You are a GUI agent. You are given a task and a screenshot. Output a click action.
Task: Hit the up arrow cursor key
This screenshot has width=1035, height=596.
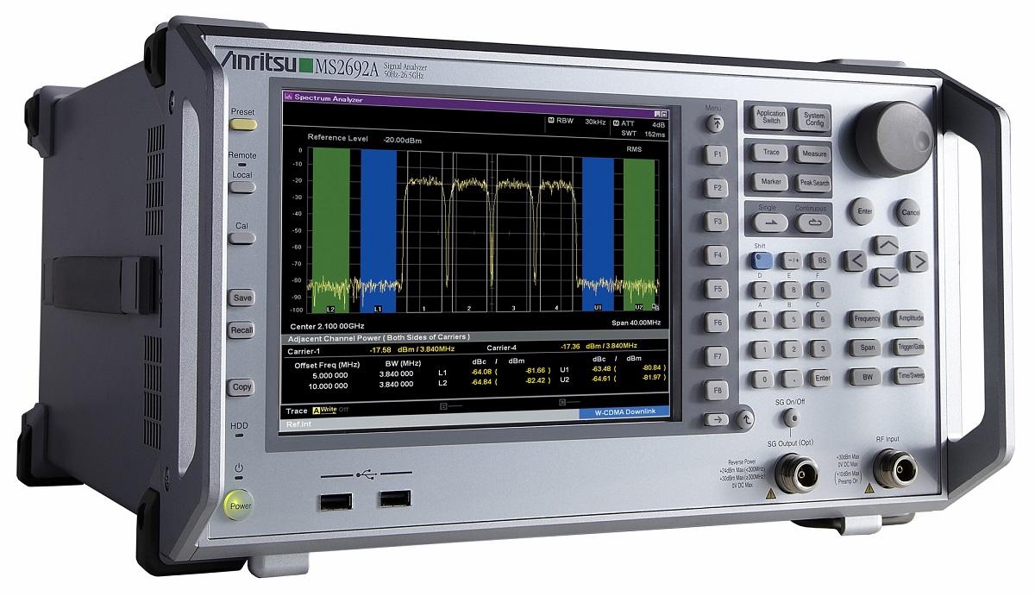point(886,244)
